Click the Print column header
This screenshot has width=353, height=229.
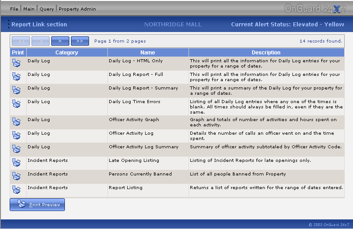point(18,53)
